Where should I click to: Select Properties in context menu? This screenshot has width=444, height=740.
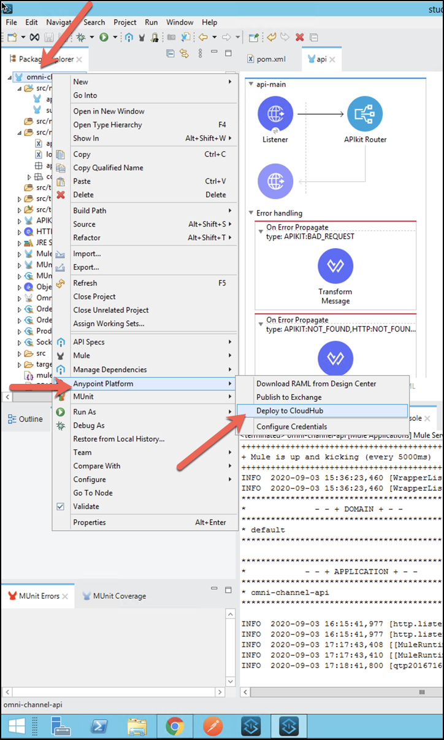[145, 523]
